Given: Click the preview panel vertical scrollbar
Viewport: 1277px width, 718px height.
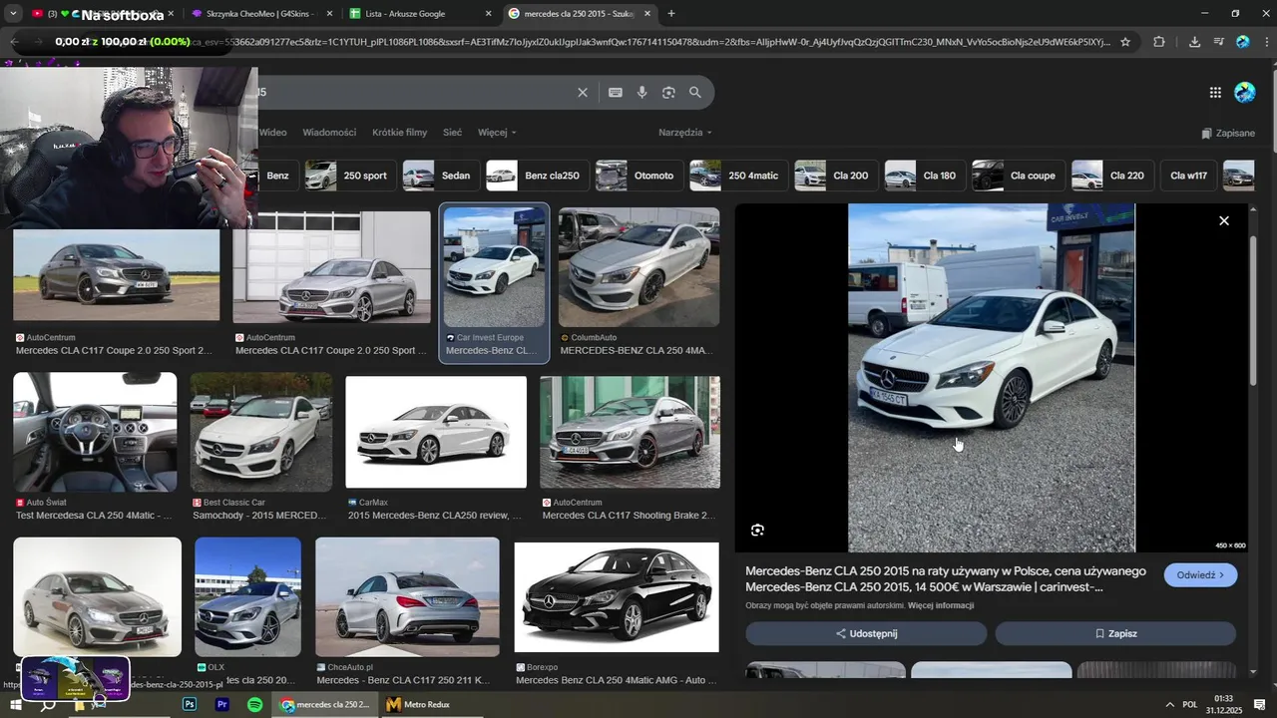Looking at the screenshot, I should click(x=1253, y=309).
